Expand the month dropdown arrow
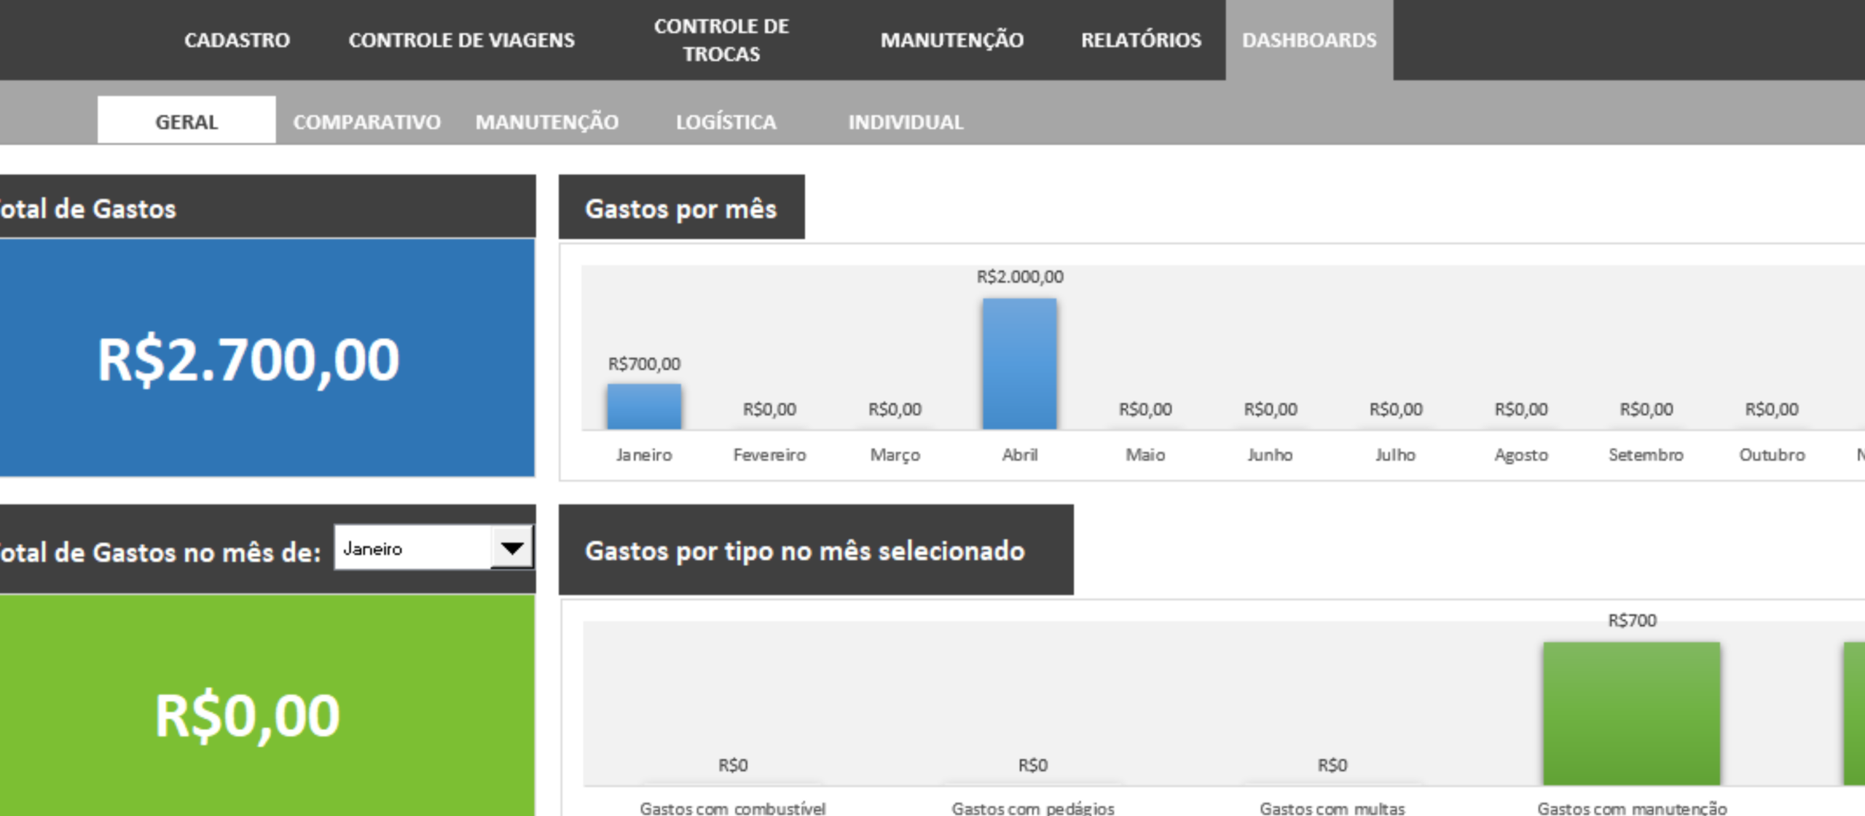This screenshot has height=816, width=1865. tap(511, 548)
